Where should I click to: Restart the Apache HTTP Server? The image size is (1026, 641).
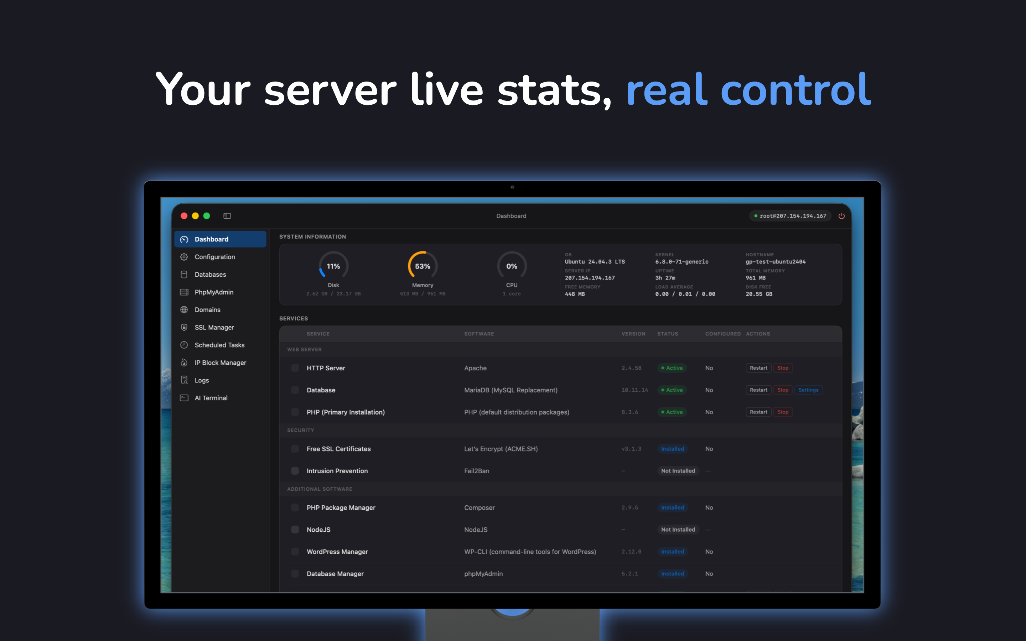pyautogui.click(x=758, y=368)
